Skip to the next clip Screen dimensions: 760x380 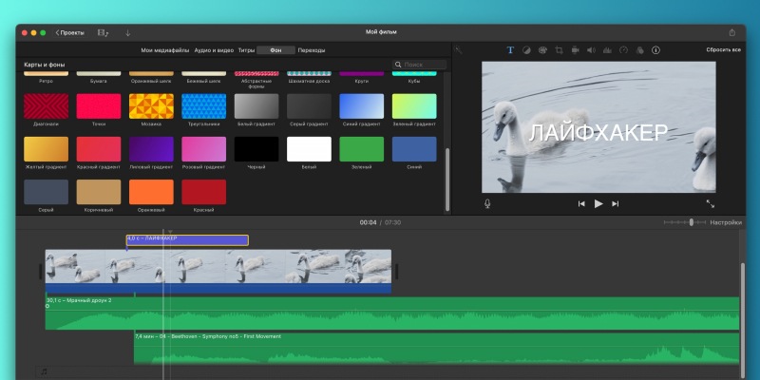click(615, 203)
